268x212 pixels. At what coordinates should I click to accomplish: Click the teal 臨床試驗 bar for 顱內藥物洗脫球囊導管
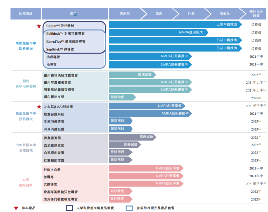(132, 74)
